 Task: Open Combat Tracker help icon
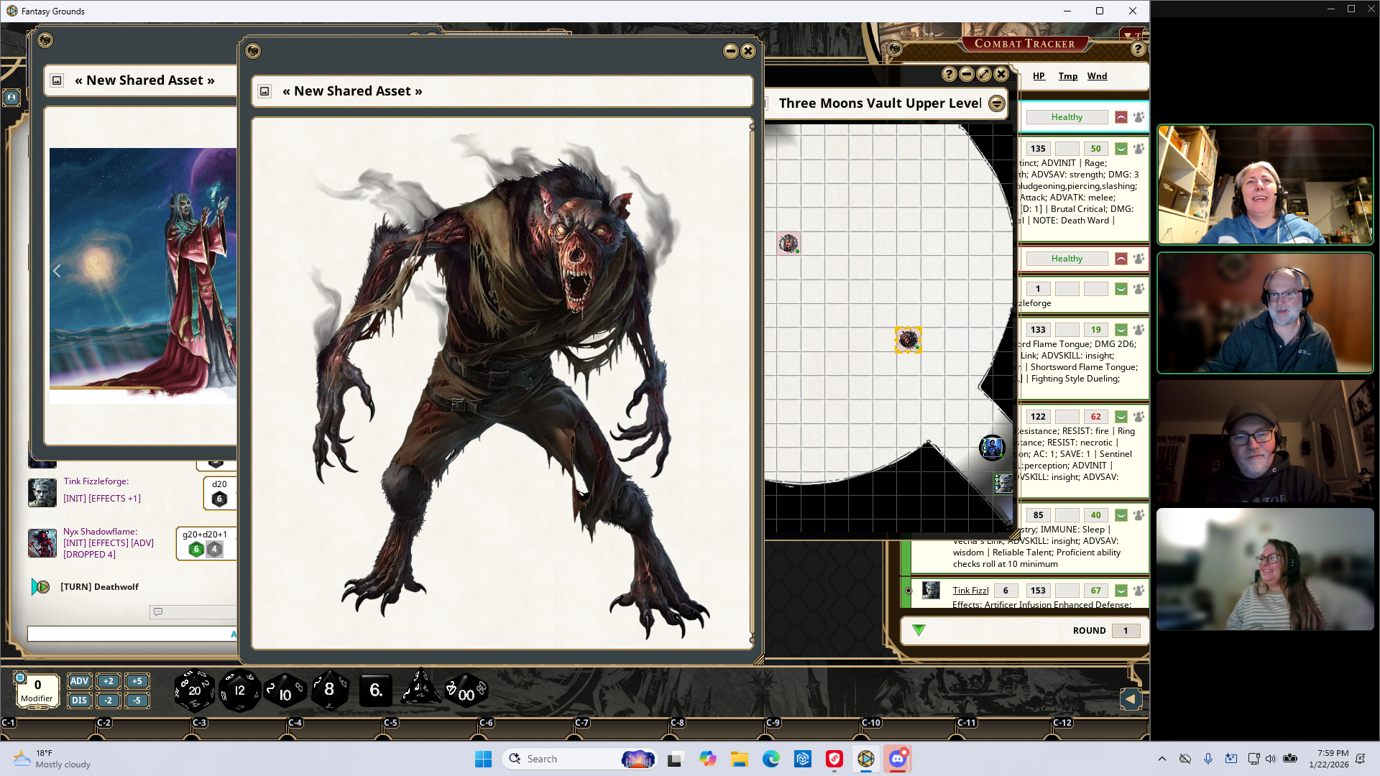tap(1138, 49)
